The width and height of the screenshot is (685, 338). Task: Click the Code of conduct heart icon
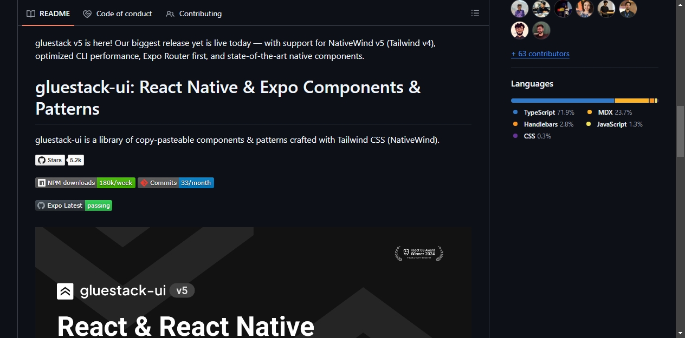[x=87, y=14]
